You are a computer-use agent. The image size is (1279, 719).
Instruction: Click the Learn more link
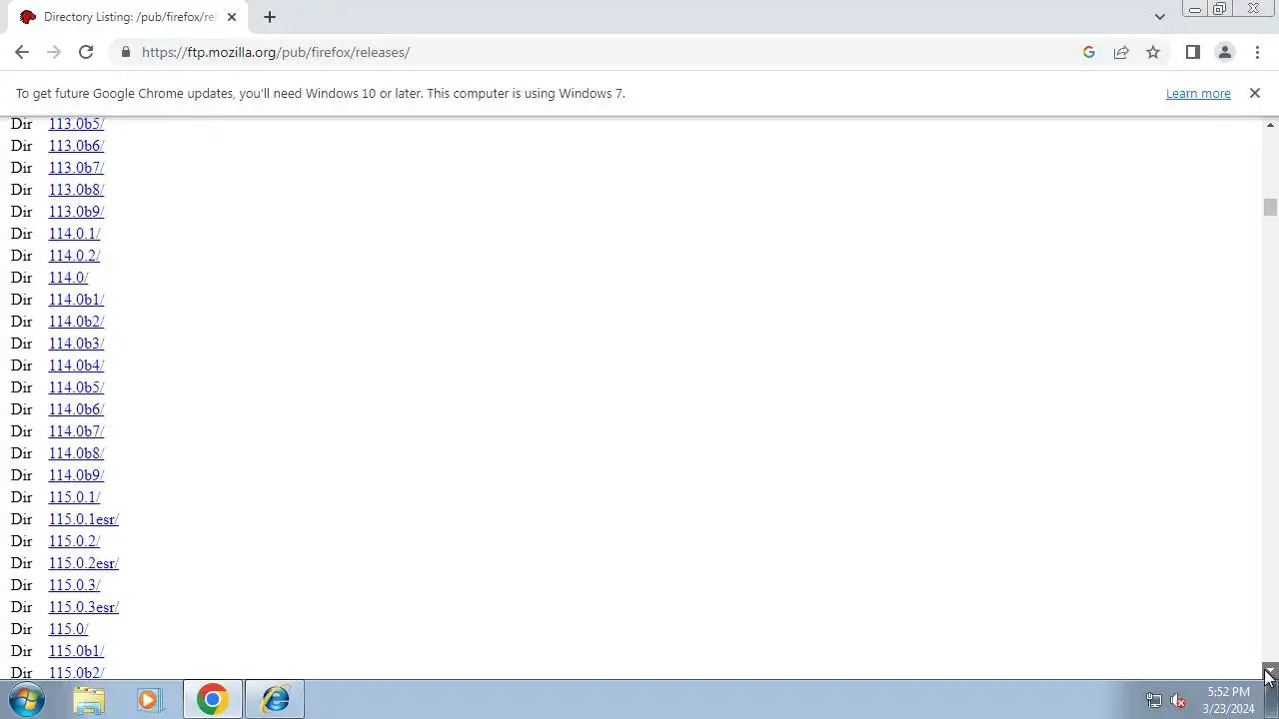coord(1198,93)
